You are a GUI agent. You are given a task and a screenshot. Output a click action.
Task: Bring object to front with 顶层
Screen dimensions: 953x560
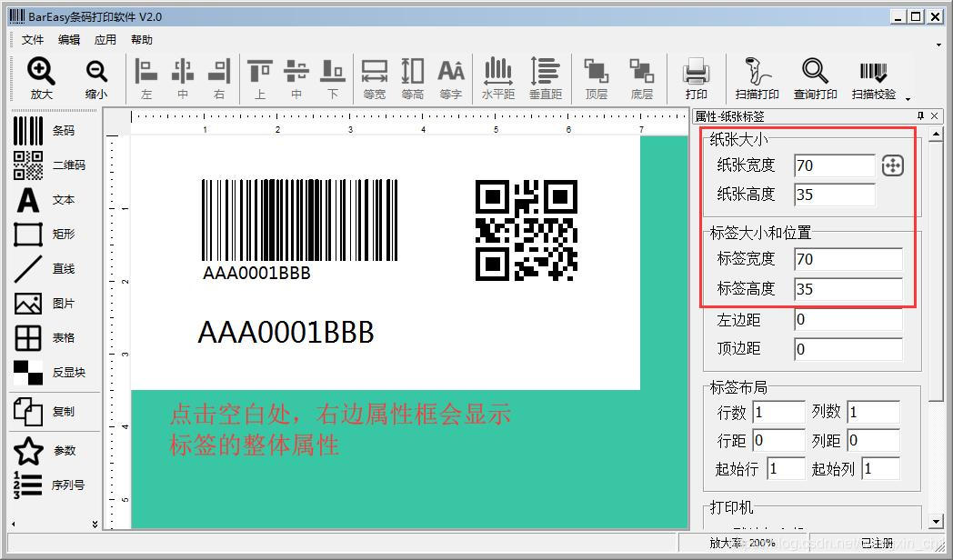(597, 78)
